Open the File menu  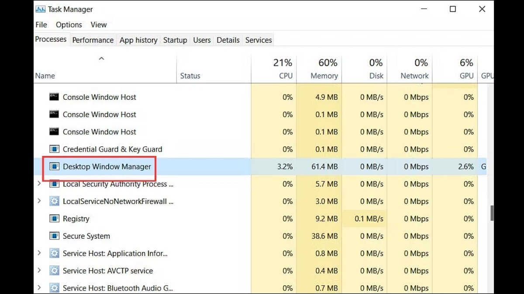[41, 25]
